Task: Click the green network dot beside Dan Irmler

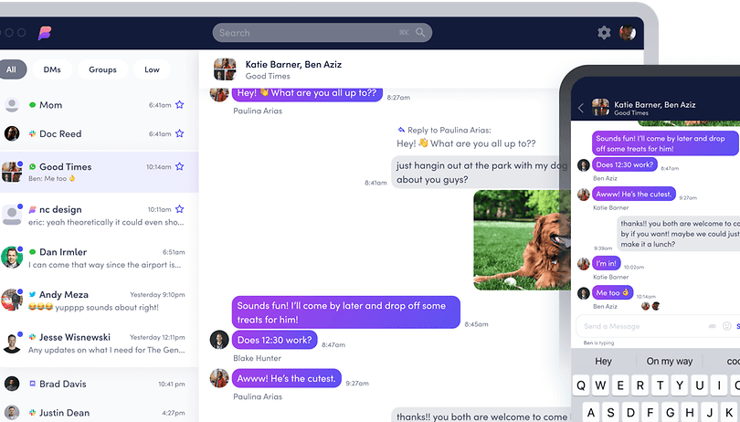Action: coord(32,252)
